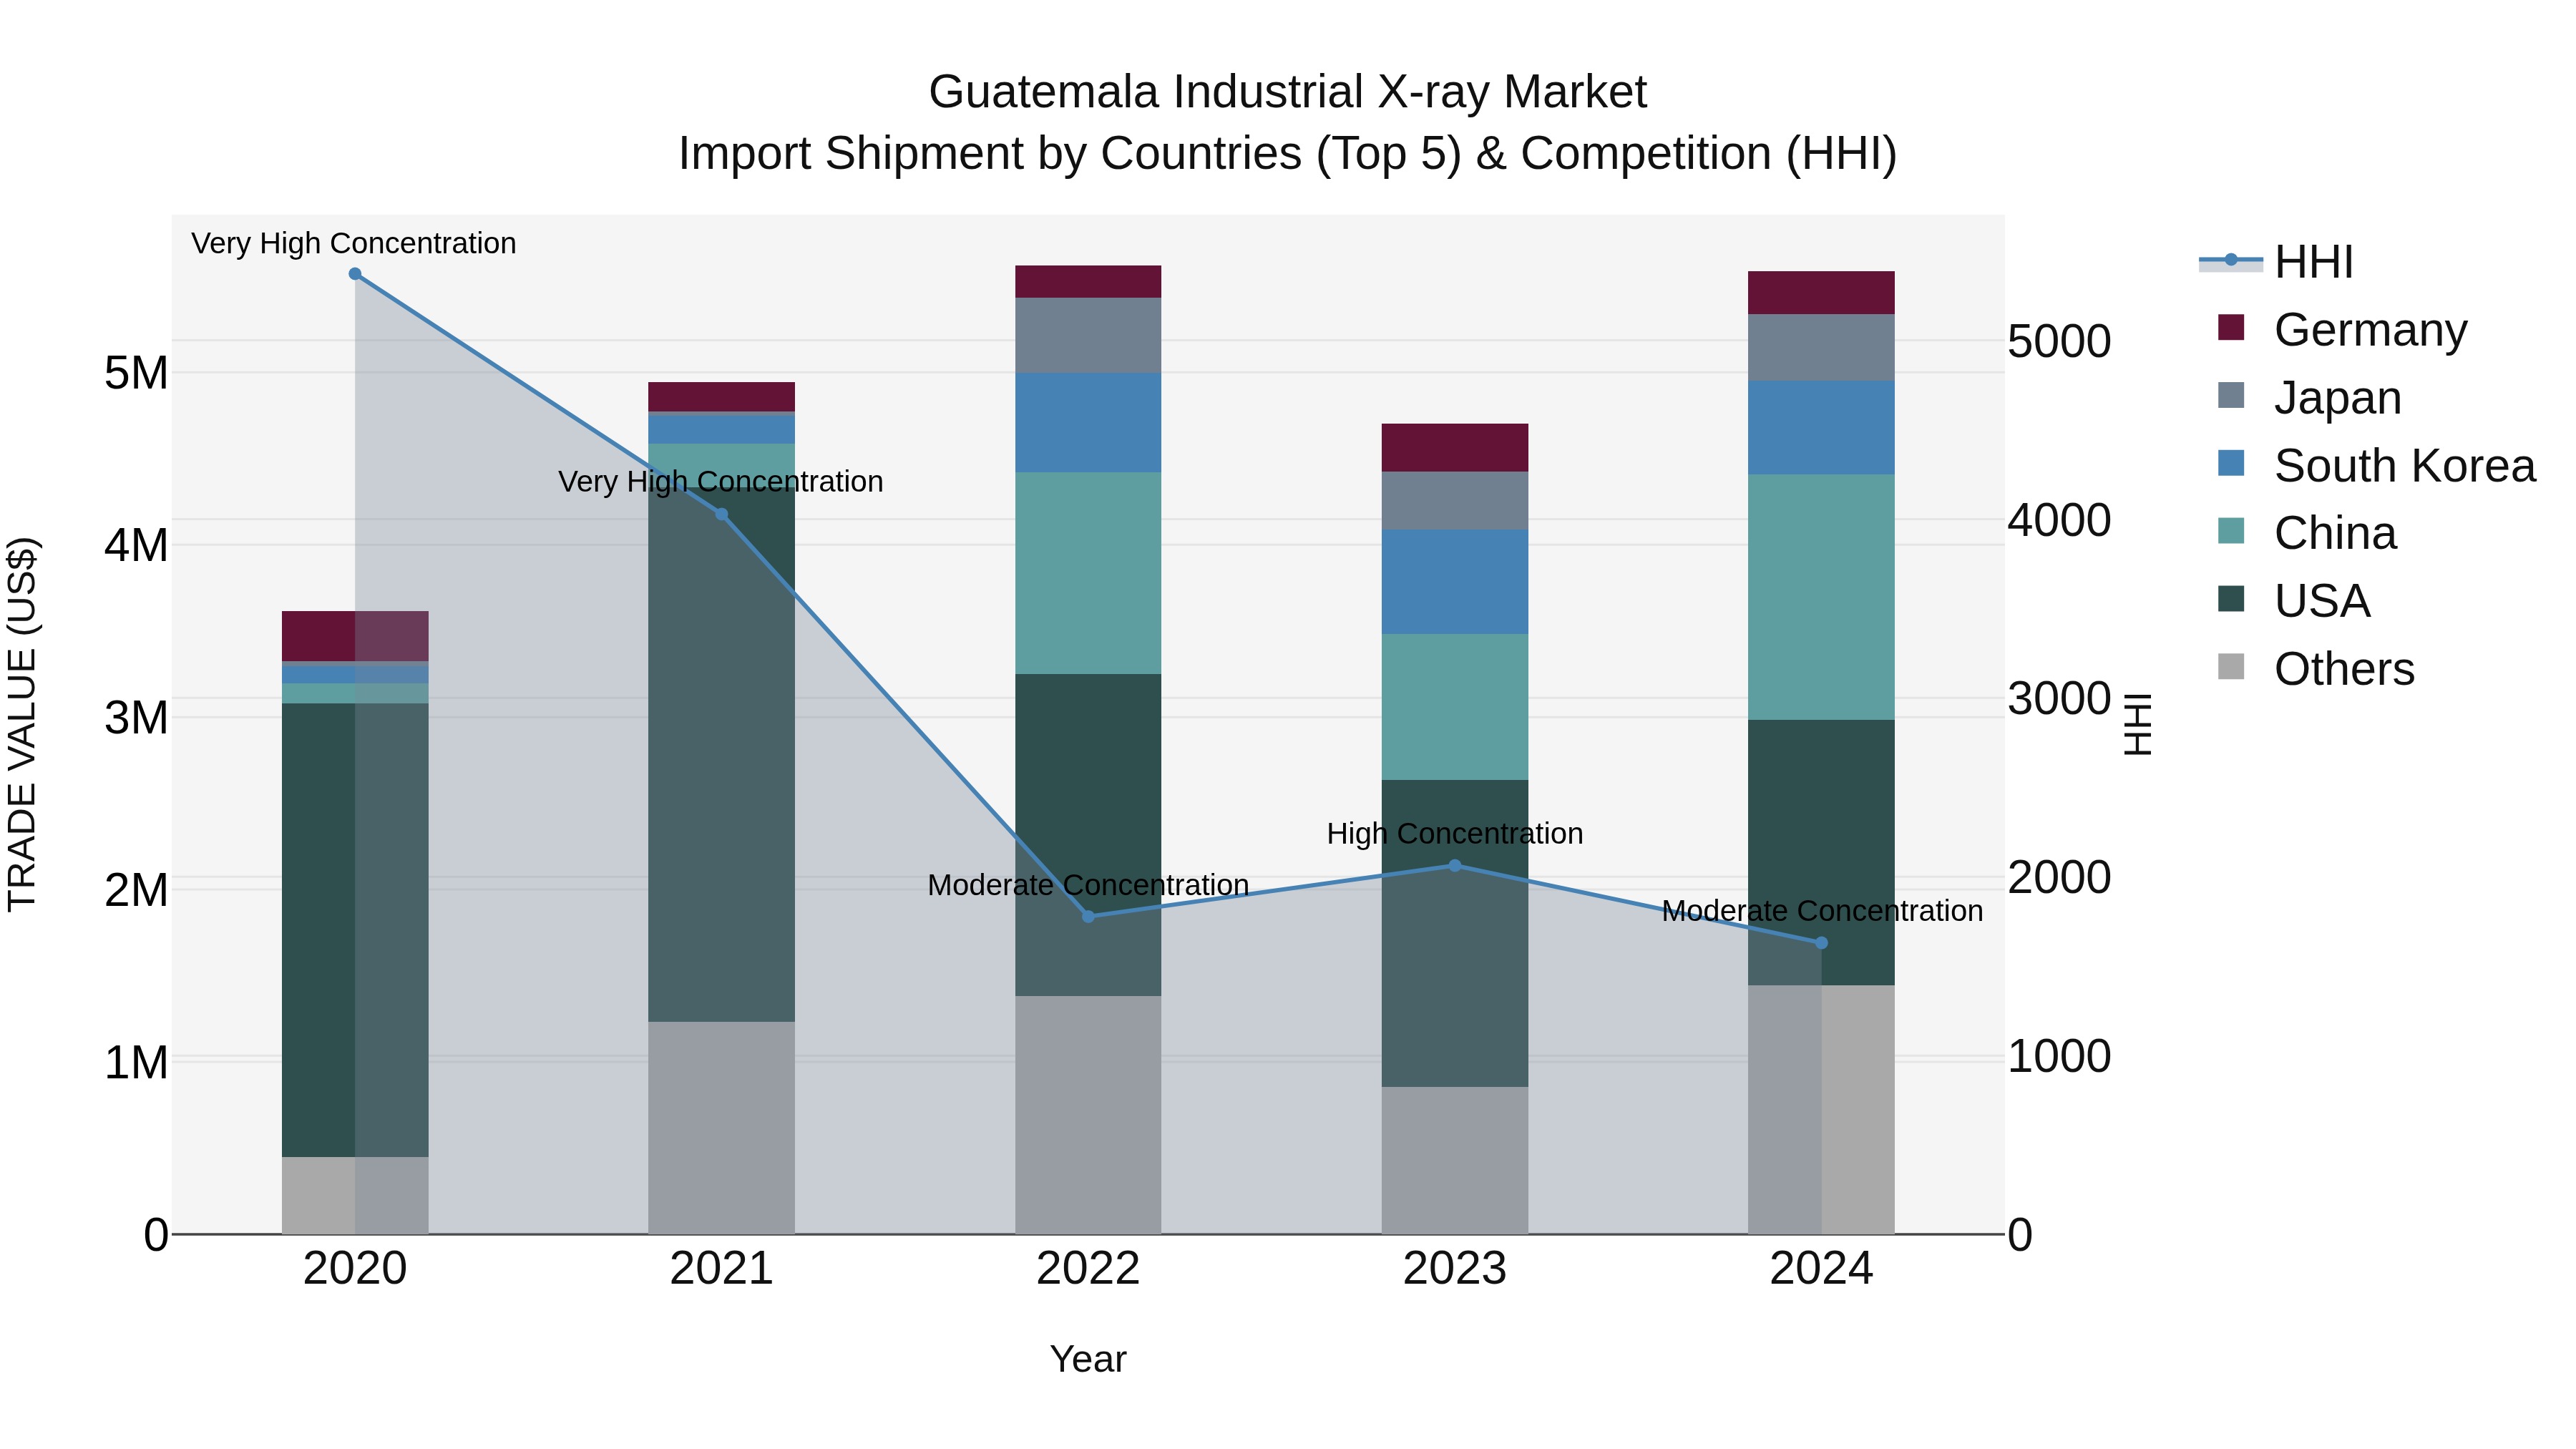This screenshot has width=2576, height=1449.
Task: Toggle the Others legend entry
Action: [x=2316, y=669]
